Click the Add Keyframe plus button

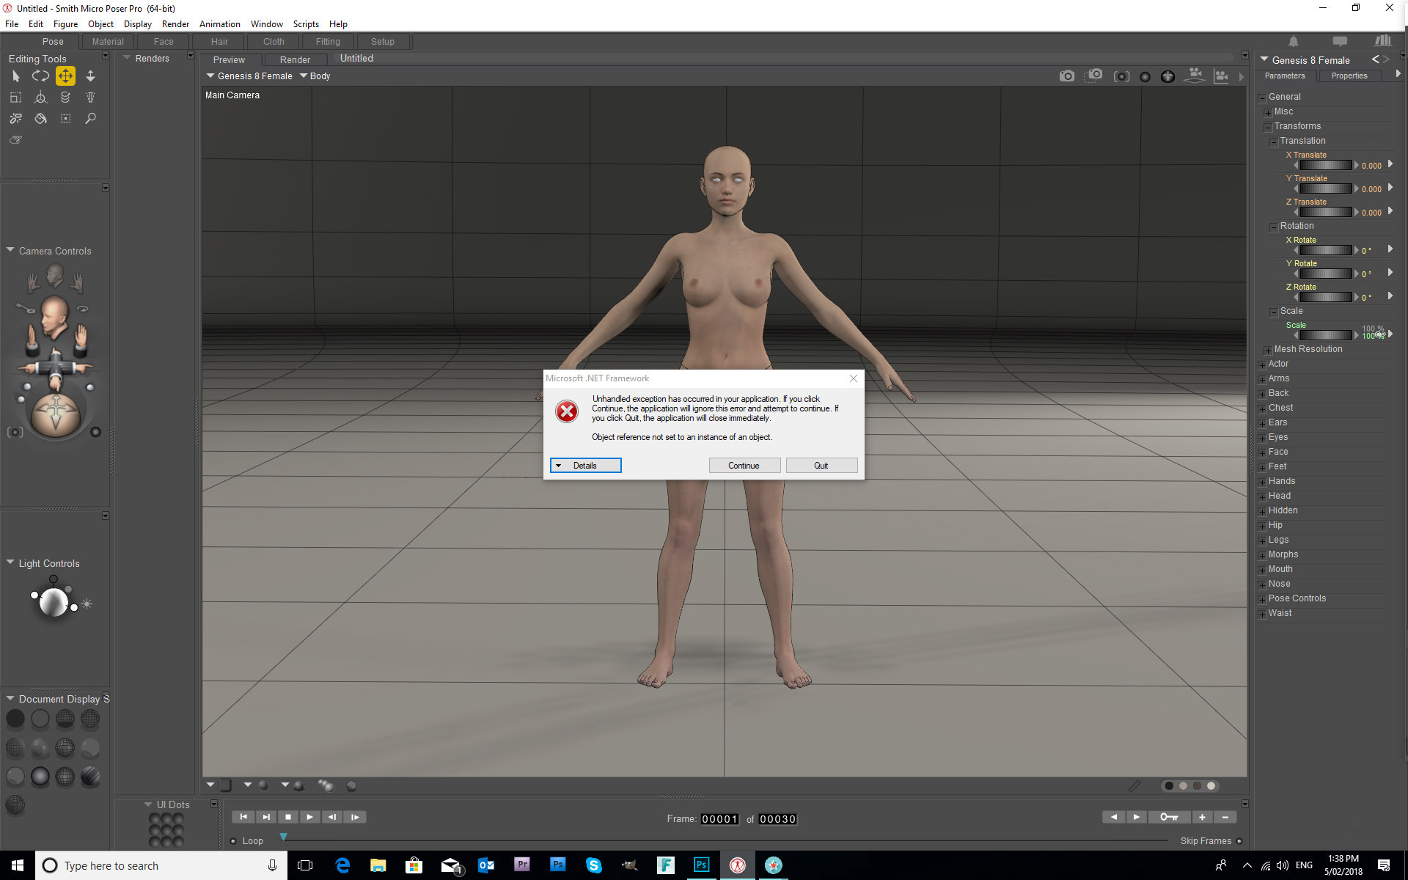pos(1202,817)
